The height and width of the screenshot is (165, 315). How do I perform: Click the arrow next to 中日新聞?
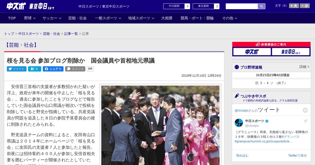click(x=187, y=6)
